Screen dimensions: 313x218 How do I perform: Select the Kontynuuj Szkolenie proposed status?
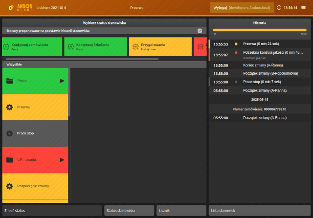coord(96,46)
